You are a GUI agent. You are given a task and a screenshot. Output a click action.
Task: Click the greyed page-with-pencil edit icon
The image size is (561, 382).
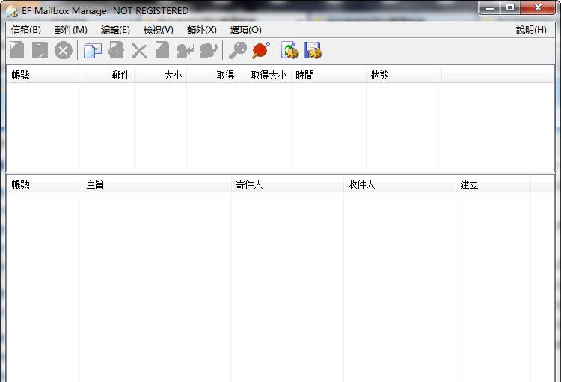[40, 50]
